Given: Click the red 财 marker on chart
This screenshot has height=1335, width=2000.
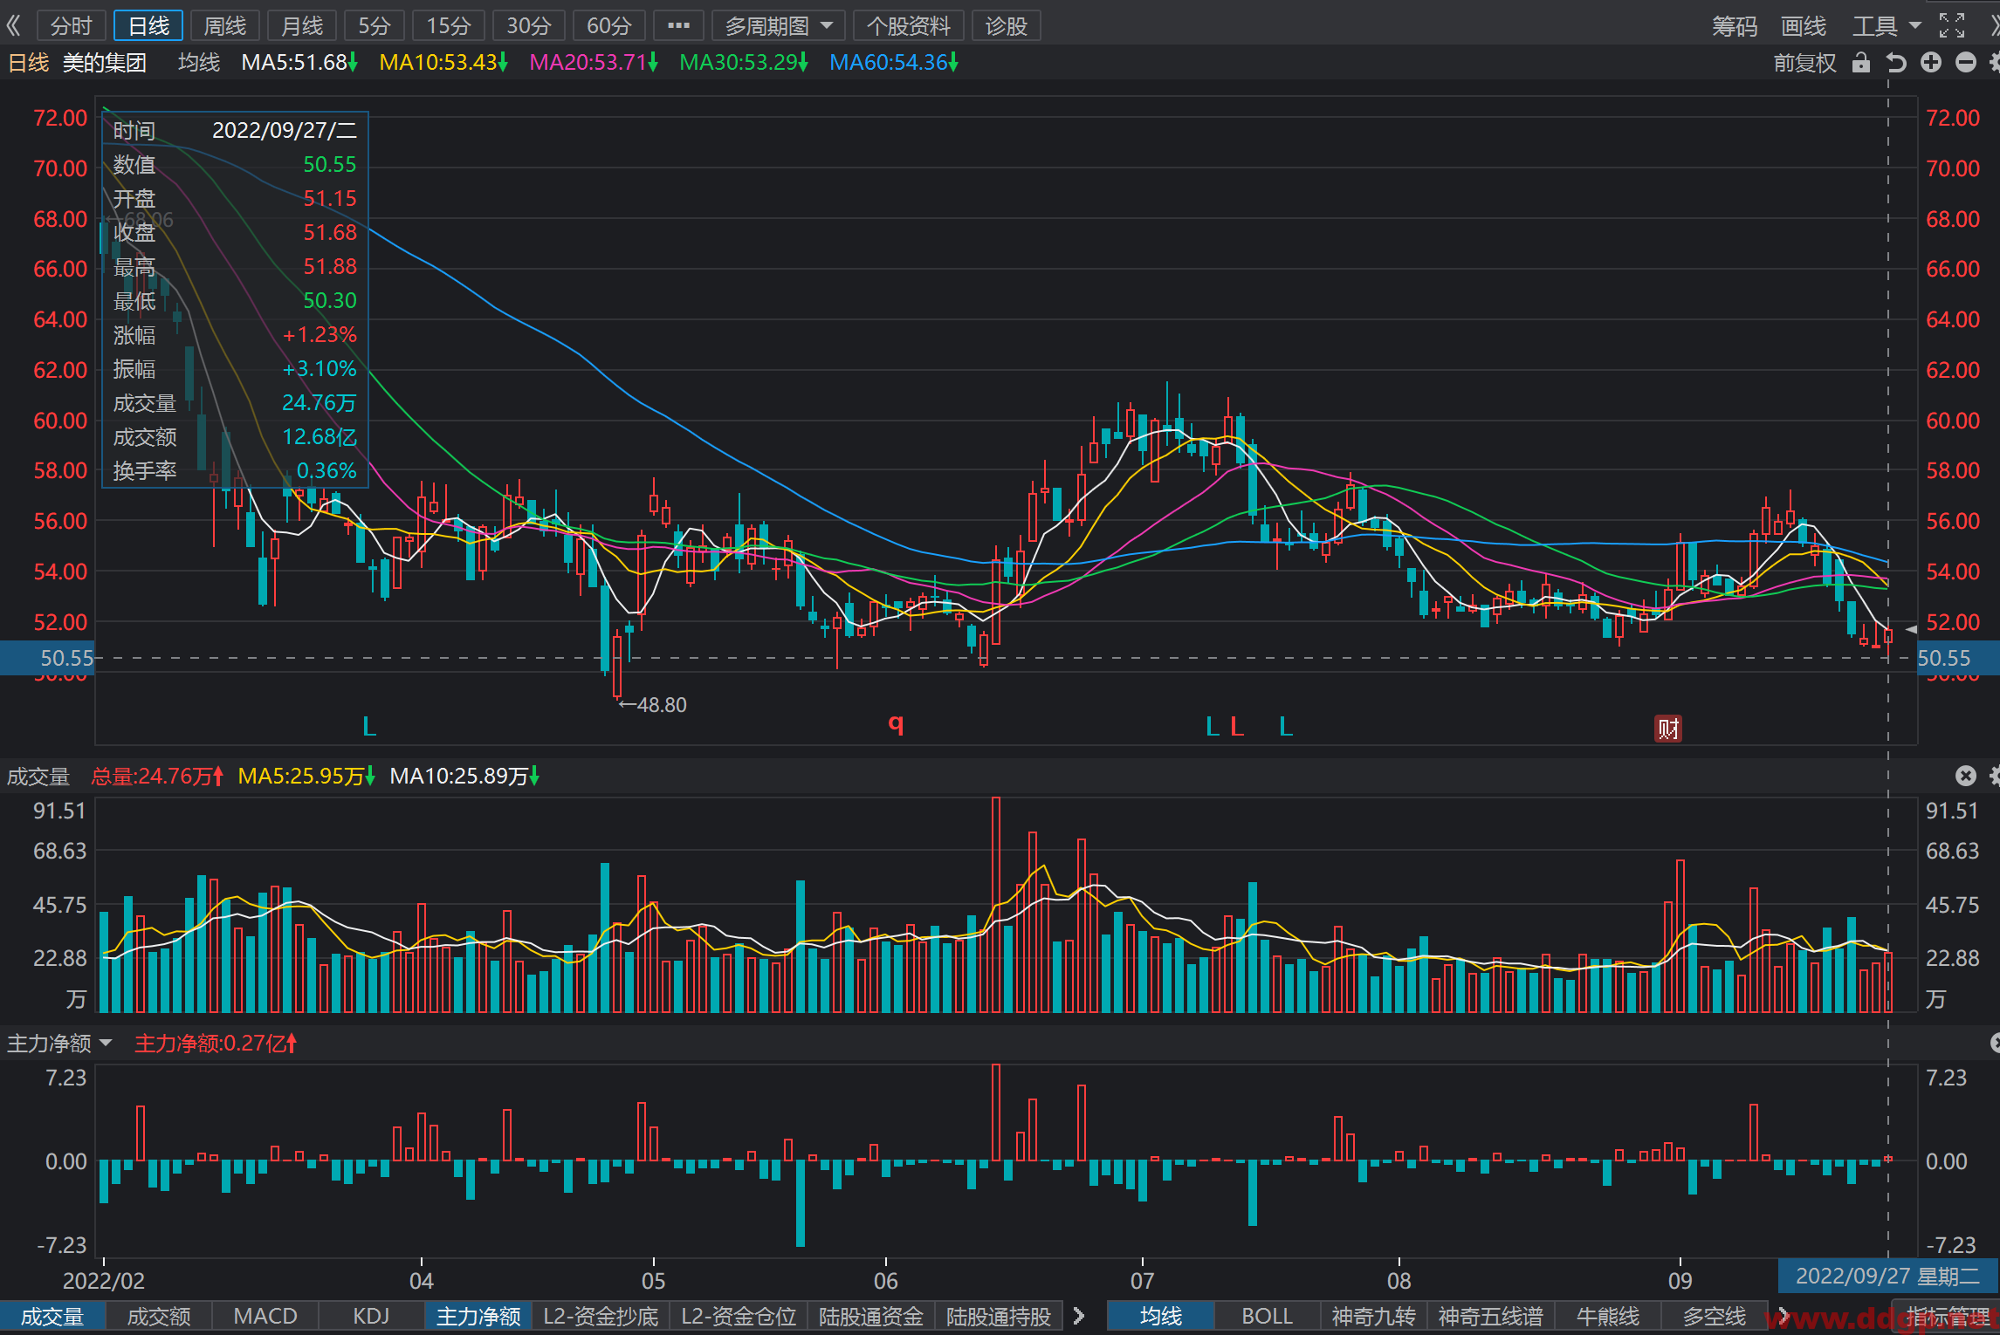Looking at the screenshot, I should pos(1668,729).
